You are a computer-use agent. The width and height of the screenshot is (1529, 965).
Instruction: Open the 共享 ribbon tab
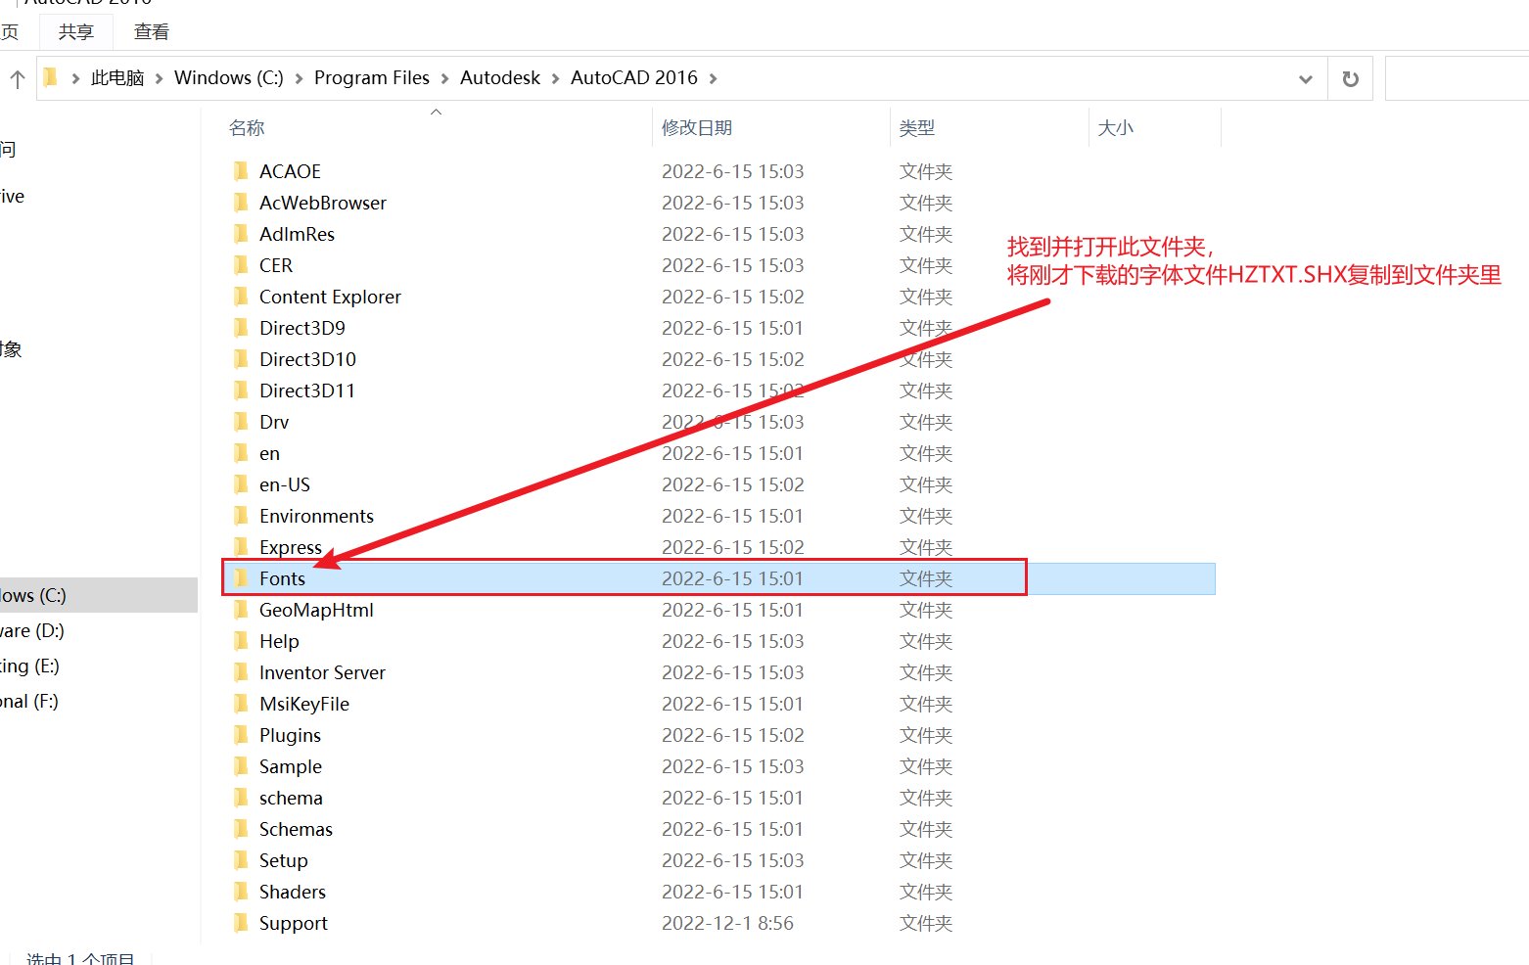pyautogui.click(x=75, y=31)
